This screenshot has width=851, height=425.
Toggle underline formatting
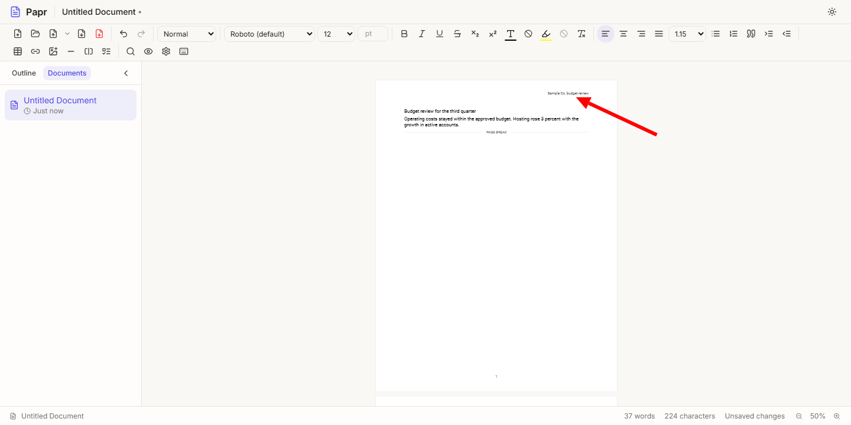[x=440, y=34]
